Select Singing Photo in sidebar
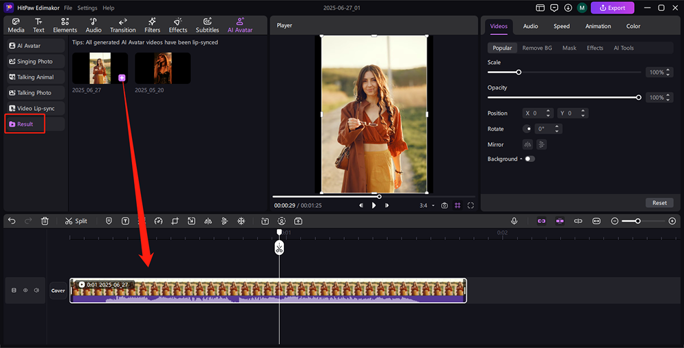The image size is (684, 348). (36, 62)
